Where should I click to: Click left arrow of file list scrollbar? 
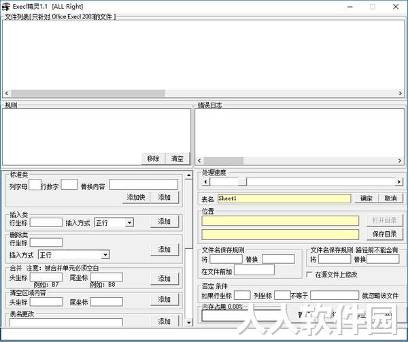pyautogui.click(x=7, y=93)
